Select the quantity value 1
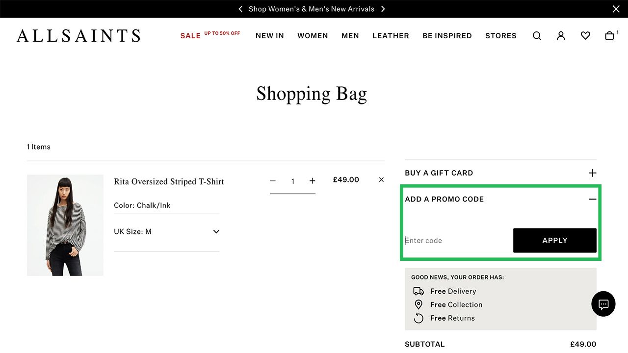 pyautogui.click(x=293, y=181)
